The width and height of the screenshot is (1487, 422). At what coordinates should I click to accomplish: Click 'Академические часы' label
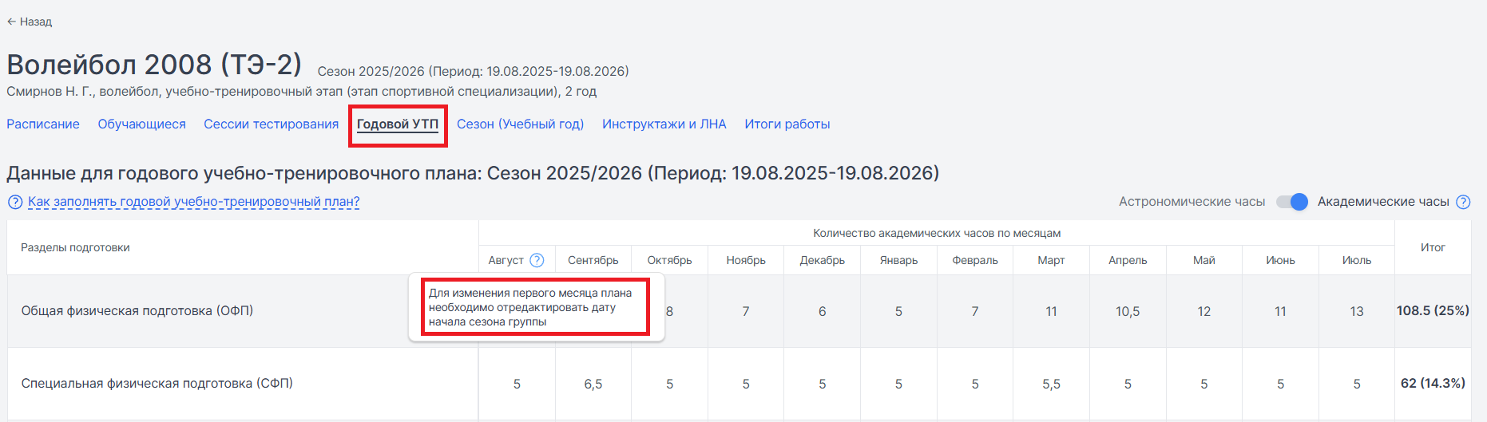[x=1383, y=202]
